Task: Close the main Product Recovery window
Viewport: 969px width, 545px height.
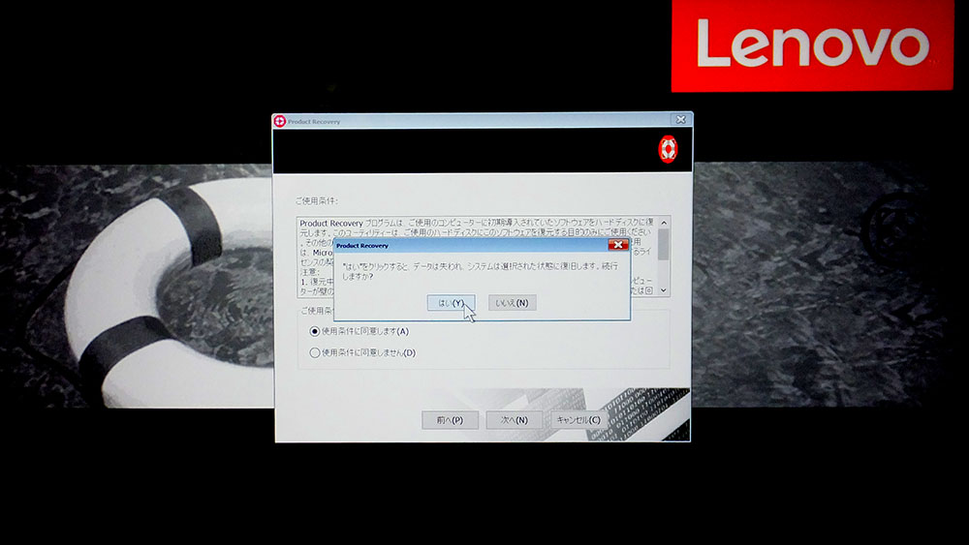Action: [x=680, y=120]
